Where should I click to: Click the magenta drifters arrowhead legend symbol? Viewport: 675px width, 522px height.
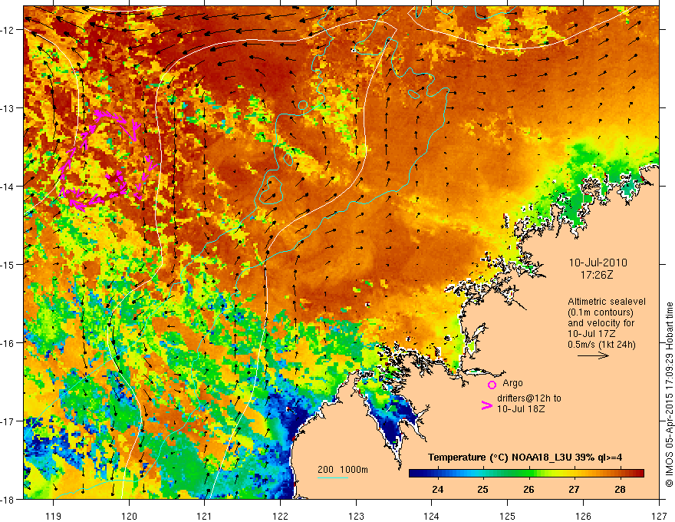coord(487,405)
